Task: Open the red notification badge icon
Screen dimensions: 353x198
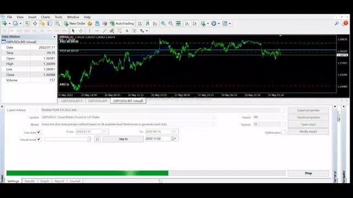Action: (x=345, y=23)
